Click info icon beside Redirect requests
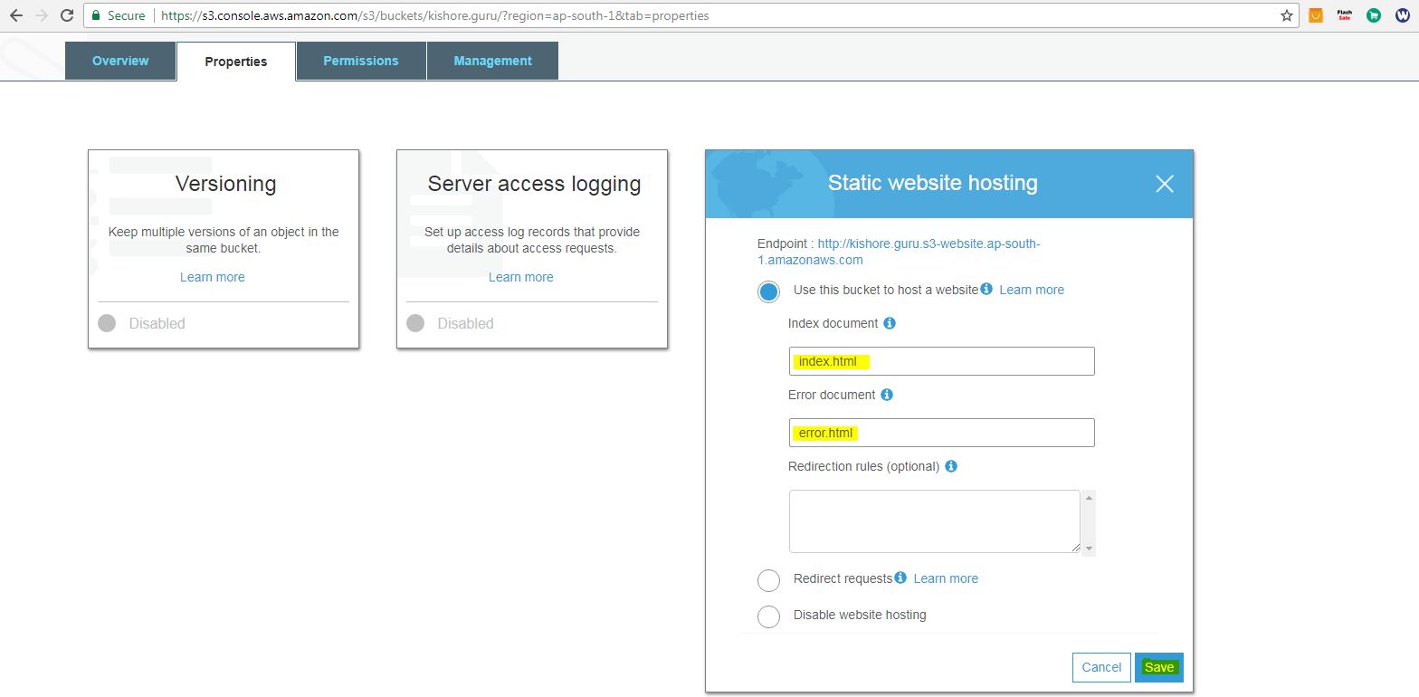The image size is (1419, 697). pyautogui.click(x=900, y=578)
